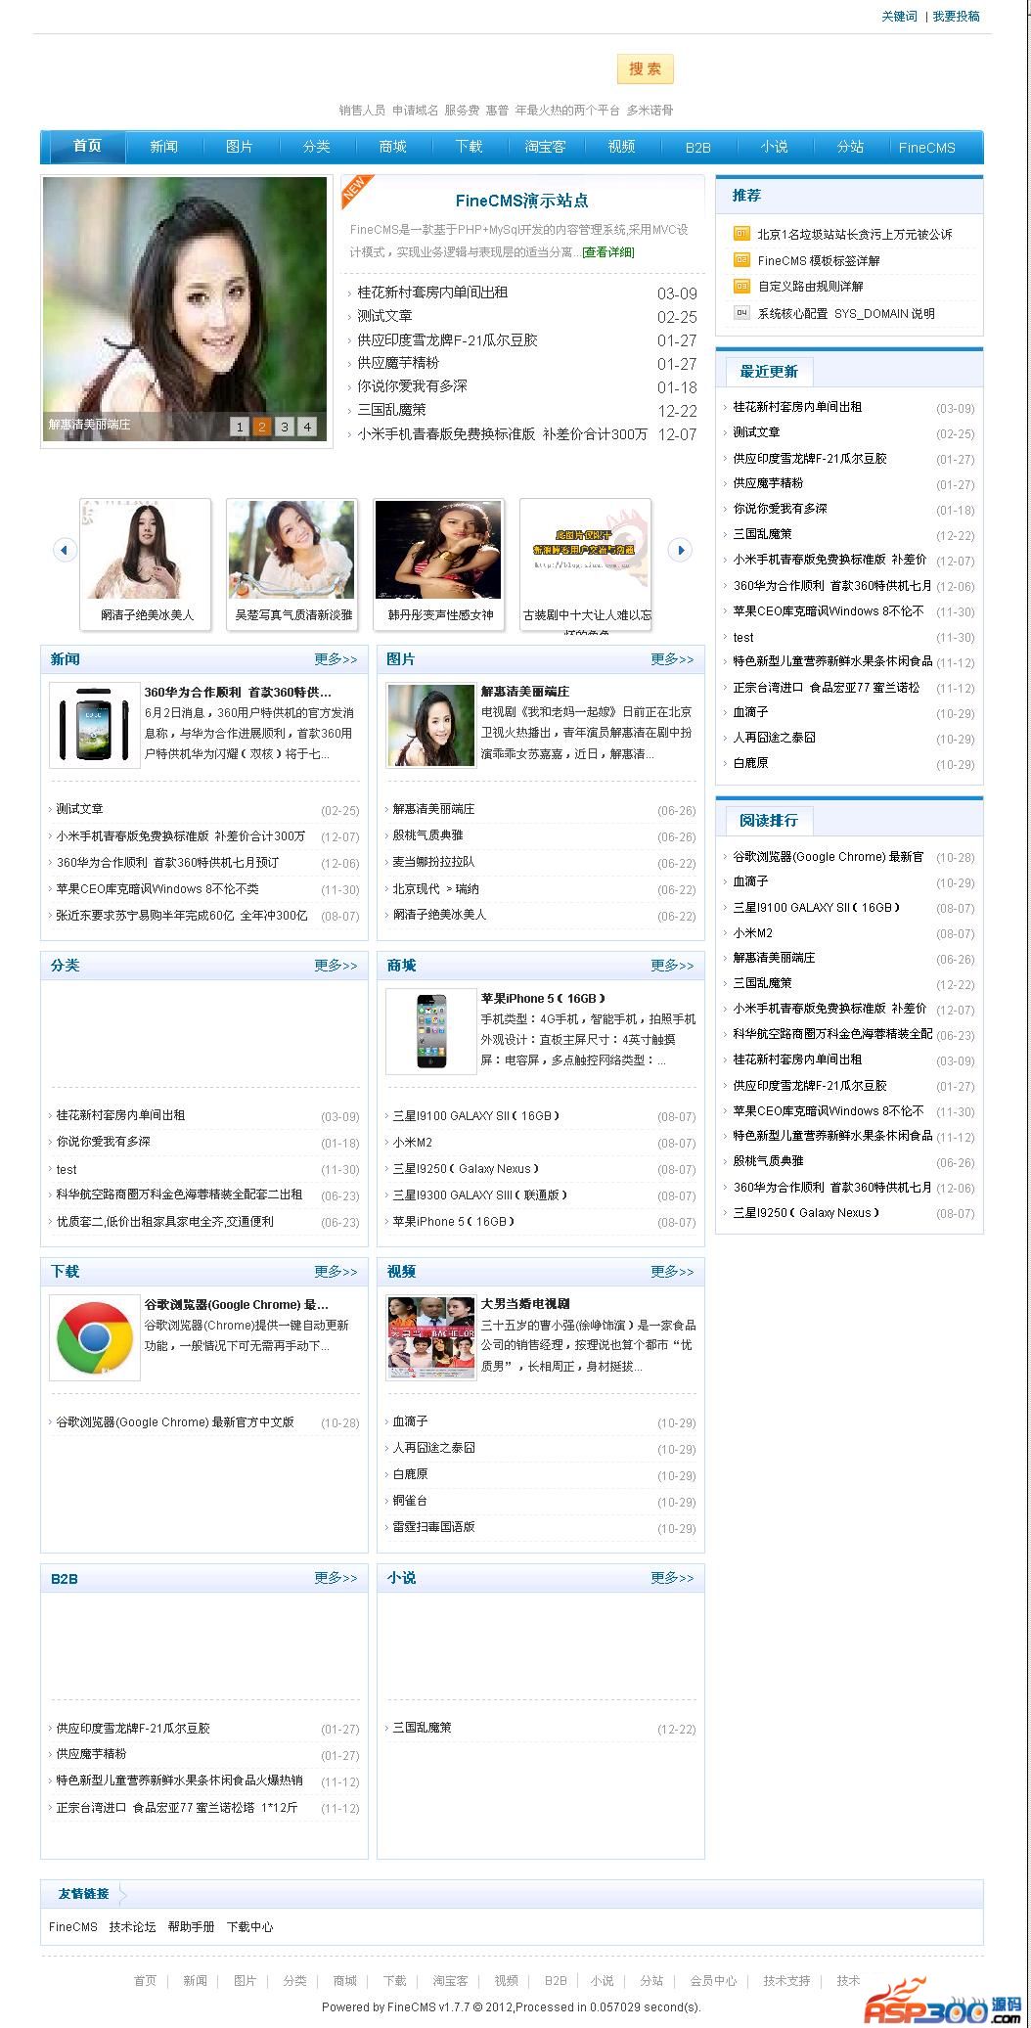Expand 更多>> in the 商城 section
1031x2028 pixels.
[672, 966]
